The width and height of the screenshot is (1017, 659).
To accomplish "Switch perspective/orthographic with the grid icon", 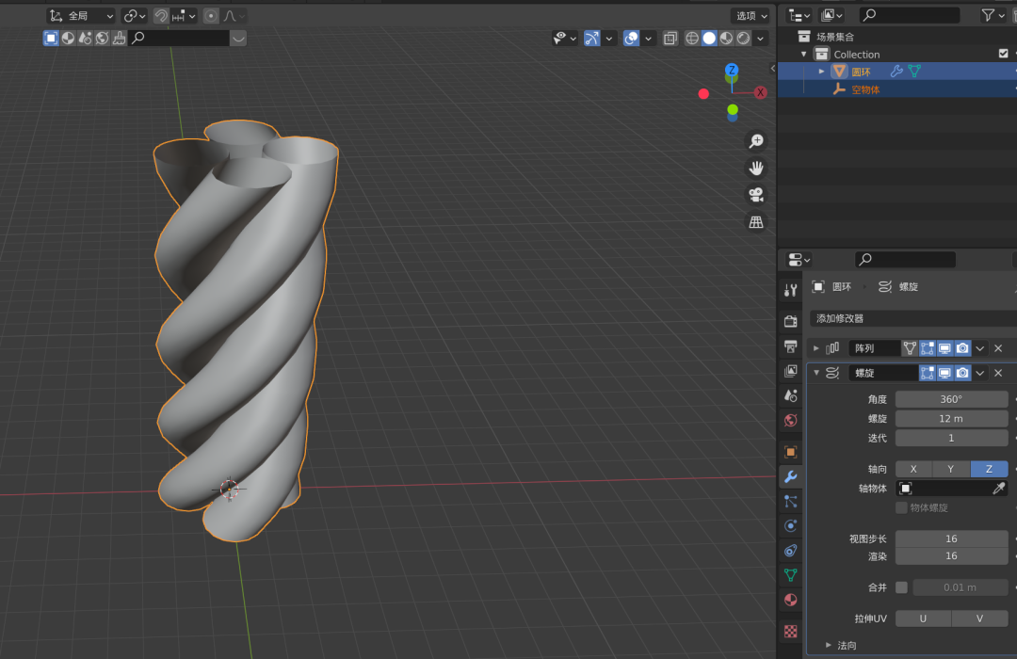I will [755, 222].
